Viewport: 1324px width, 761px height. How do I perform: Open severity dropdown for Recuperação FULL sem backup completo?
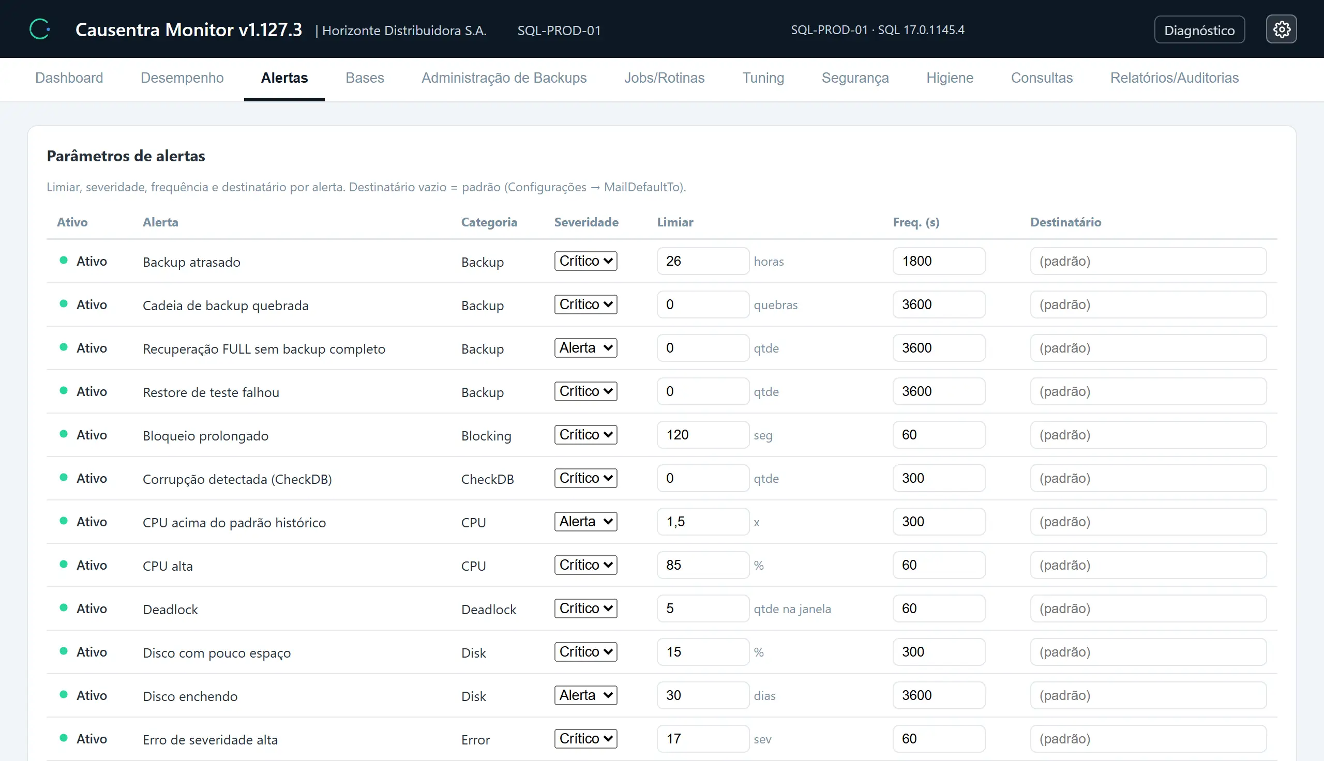[585, 347]
